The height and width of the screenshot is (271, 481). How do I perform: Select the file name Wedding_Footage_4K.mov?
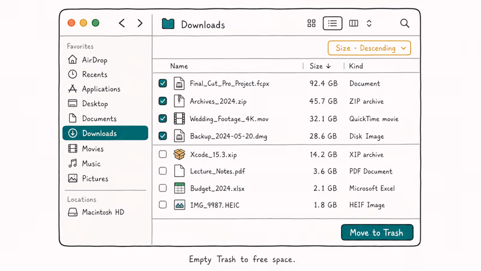coord(229,119)
